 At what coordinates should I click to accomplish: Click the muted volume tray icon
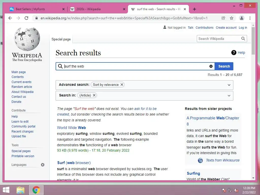click(236, 190)
